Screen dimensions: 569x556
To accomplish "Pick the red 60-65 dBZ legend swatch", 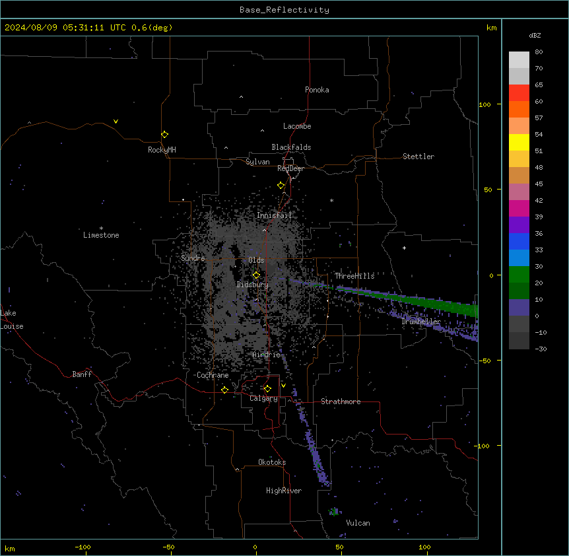I will tap(519, 92).
